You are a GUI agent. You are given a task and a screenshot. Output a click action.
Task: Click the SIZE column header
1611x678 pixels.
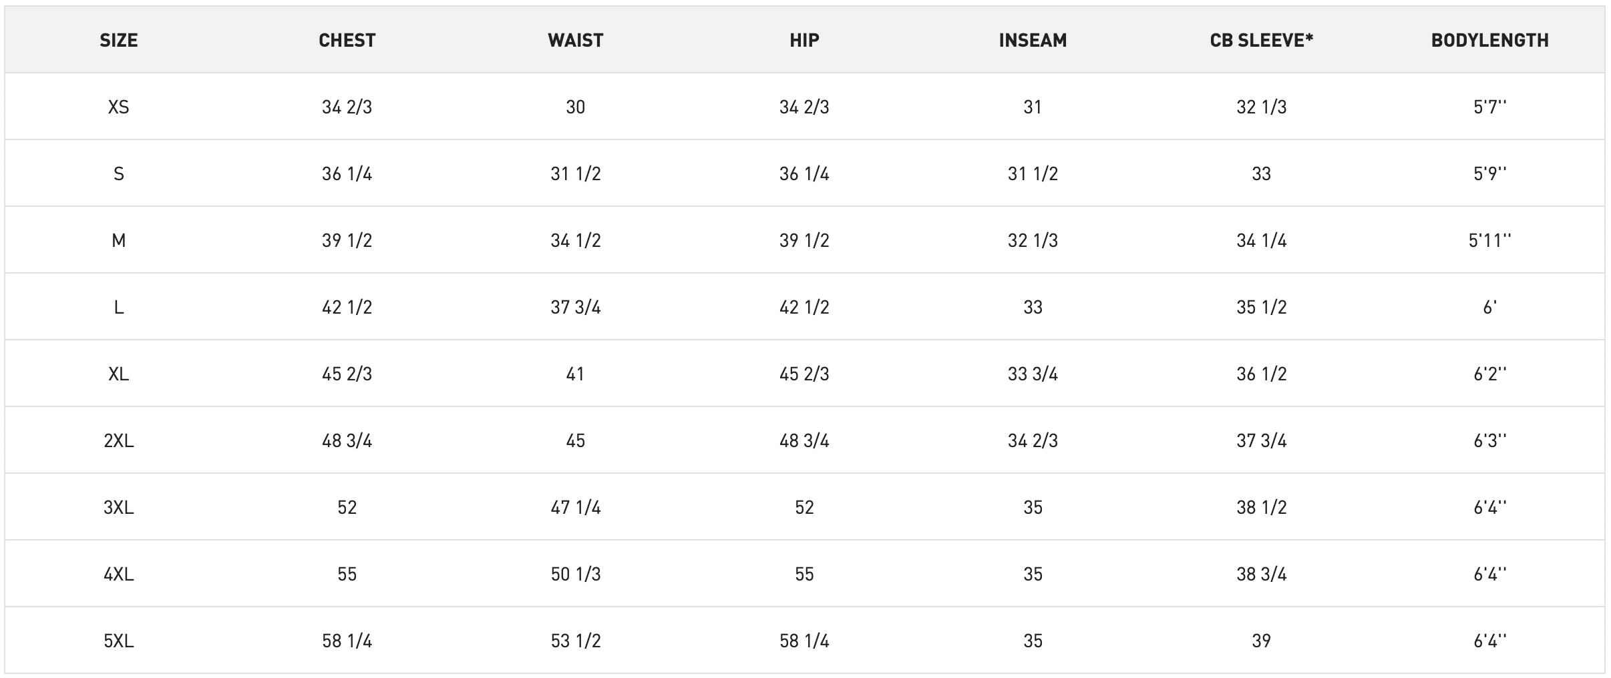click(119, 40)
